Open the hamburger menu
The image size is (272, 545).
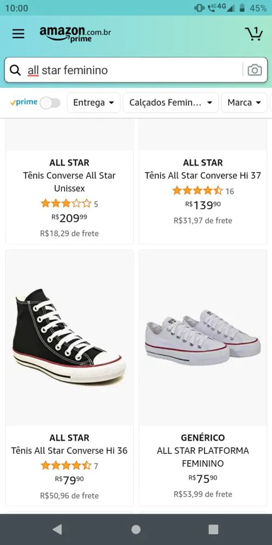[18, 34]
